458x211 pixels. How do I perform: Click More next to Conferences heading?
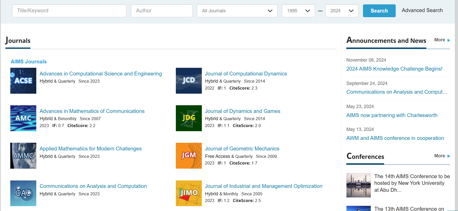coord(442,156)
